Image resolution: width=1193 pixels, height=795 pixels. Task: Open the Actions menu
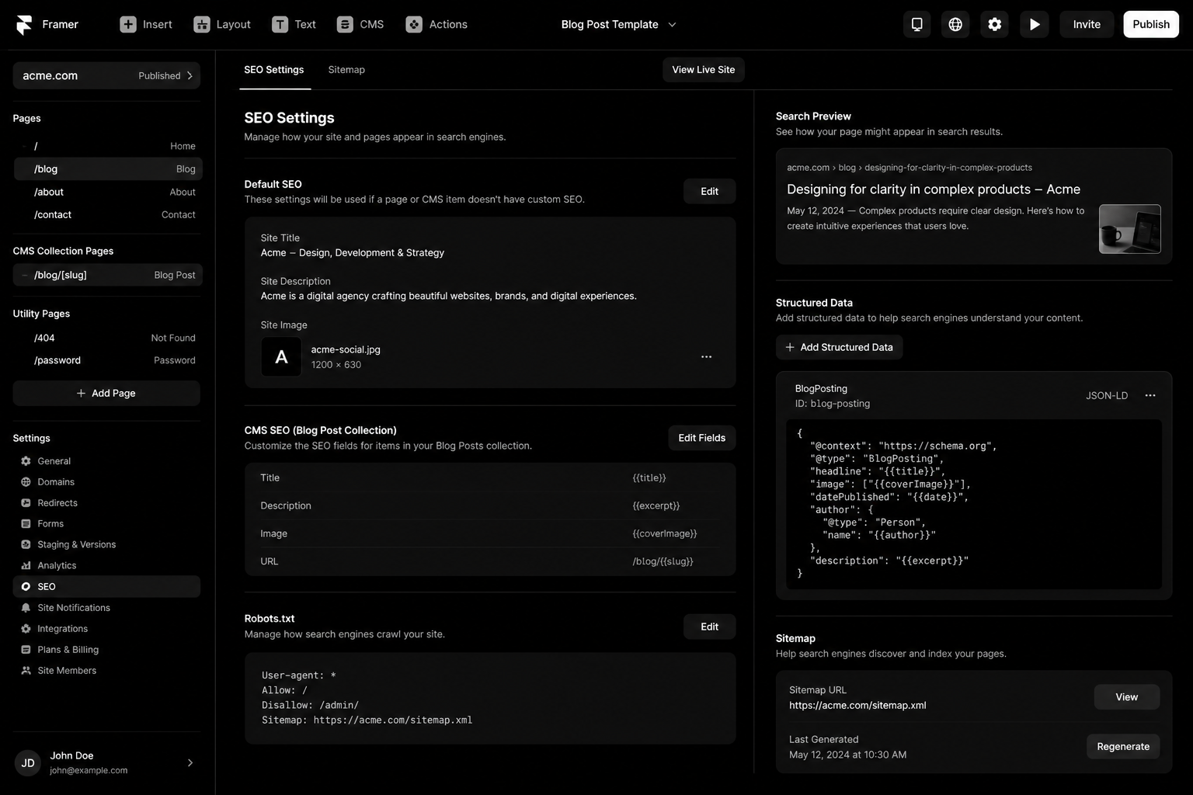[x=437, y=25]
